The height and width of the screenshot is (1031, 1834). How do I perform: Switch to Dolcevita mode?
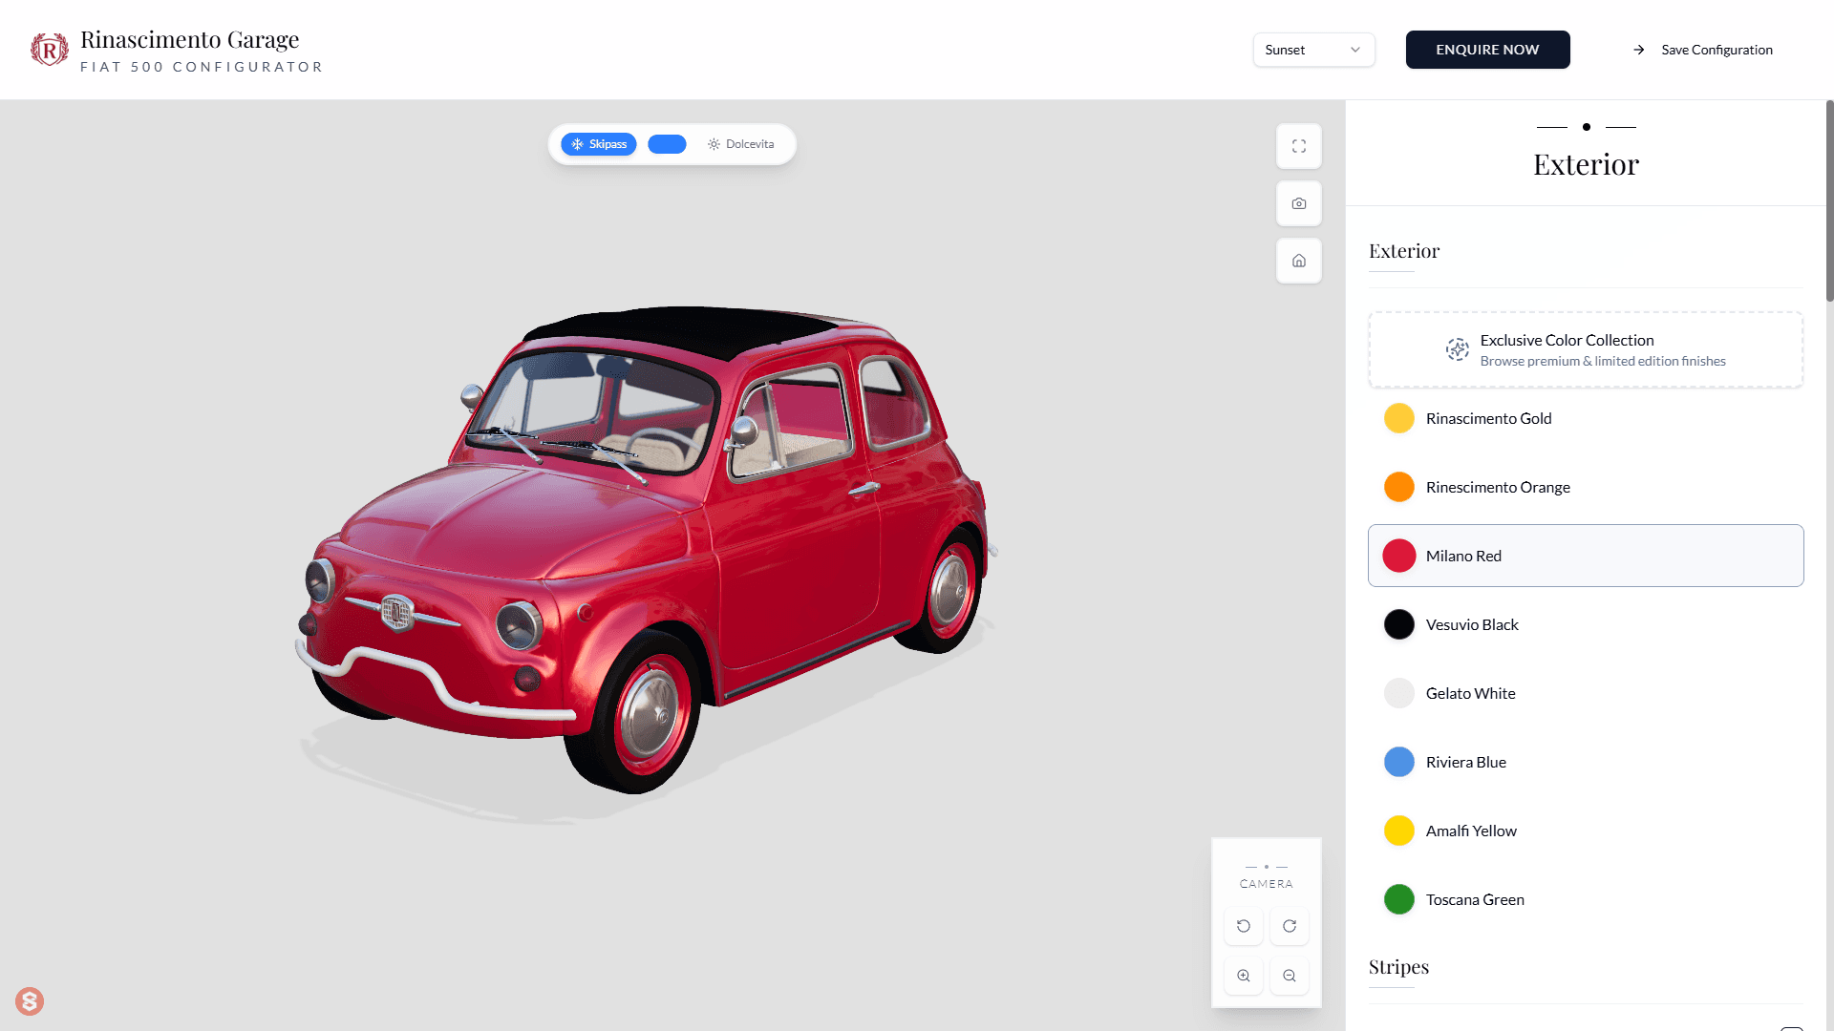point(741,144)
